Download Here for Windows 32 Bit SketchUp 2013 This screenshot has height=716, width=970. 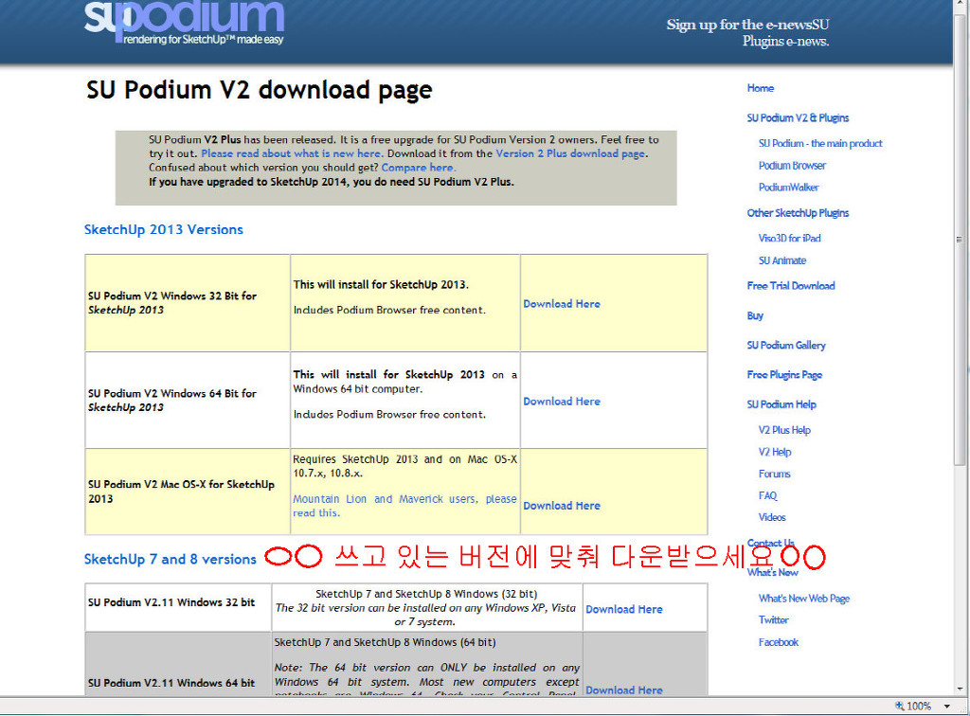click(562, 304)
